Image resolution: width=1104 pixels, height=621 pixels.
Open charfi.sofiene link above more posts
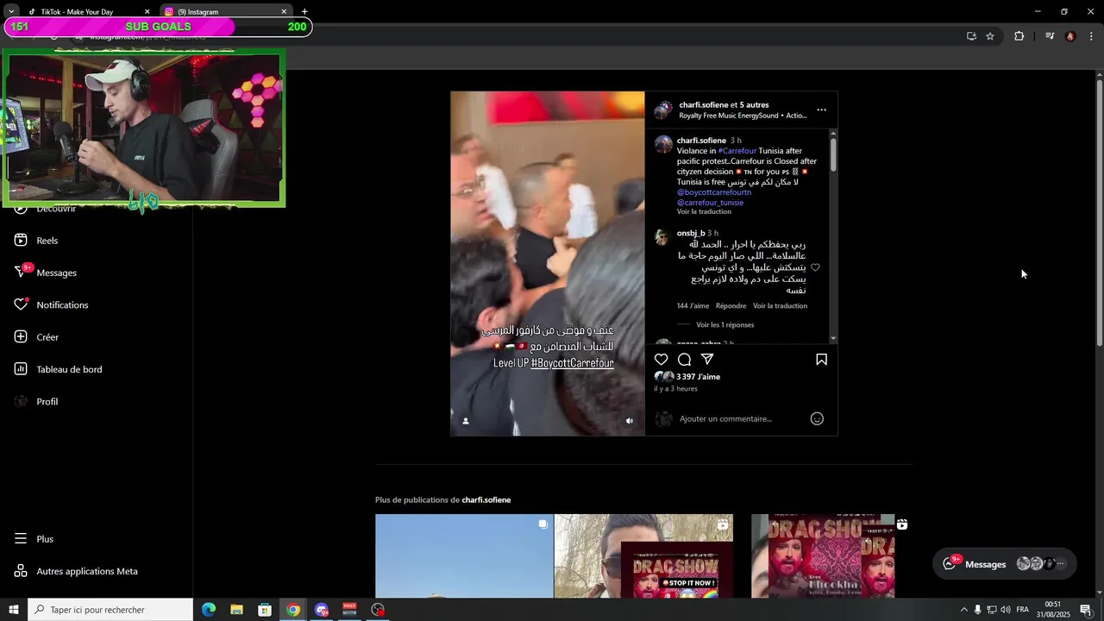(x=486, y=500)
